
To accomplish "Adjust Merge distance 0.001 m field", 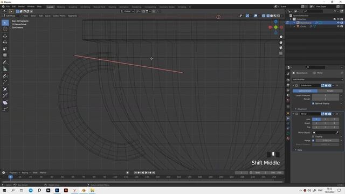I will pos(327,141).
